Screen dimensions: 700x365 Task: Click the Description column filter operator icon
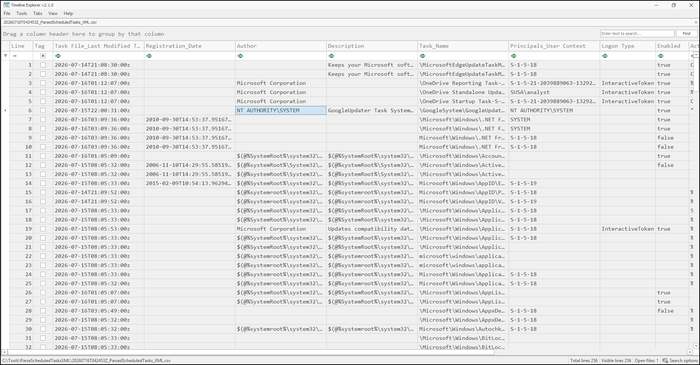coord(331,56)
